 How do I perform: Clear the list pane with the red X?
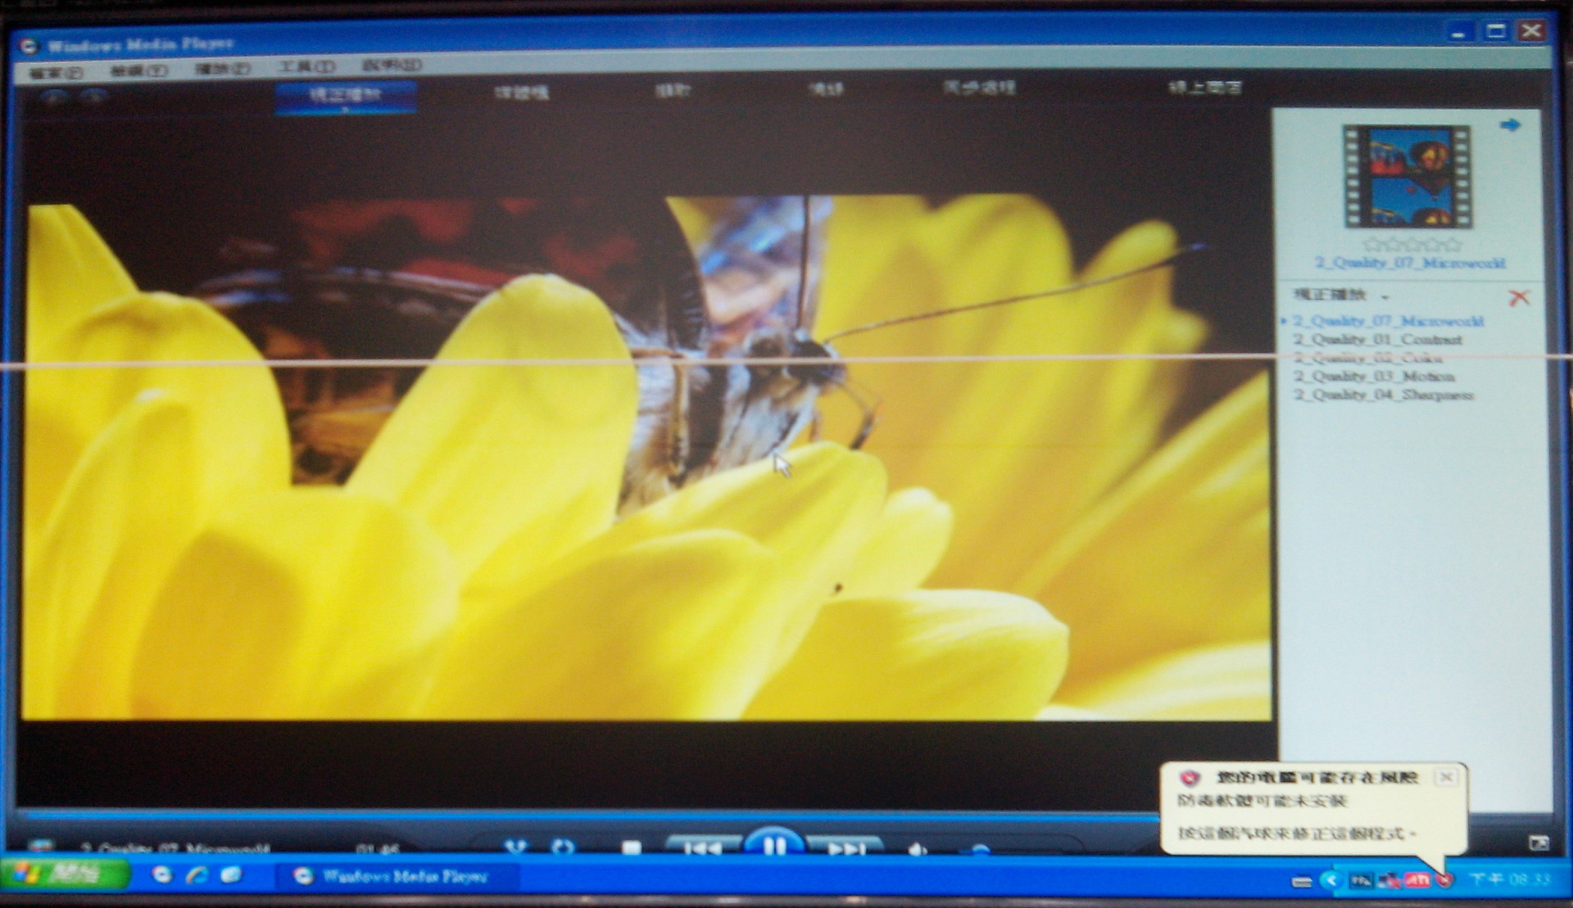(x=1519, y=297)
